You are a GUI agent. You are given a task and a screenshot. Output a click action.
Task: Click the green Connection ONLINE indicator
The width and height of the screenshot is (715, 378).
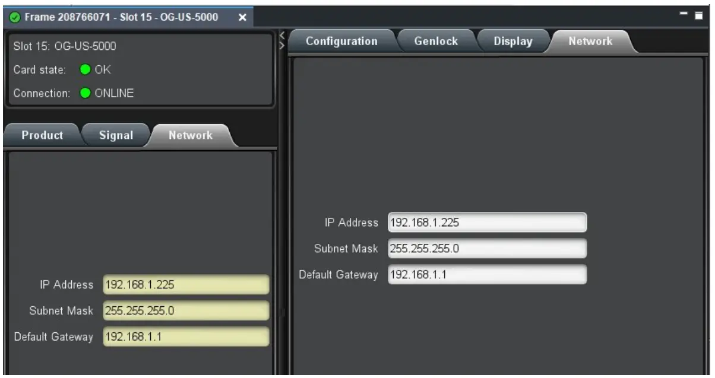coord(84,93)
